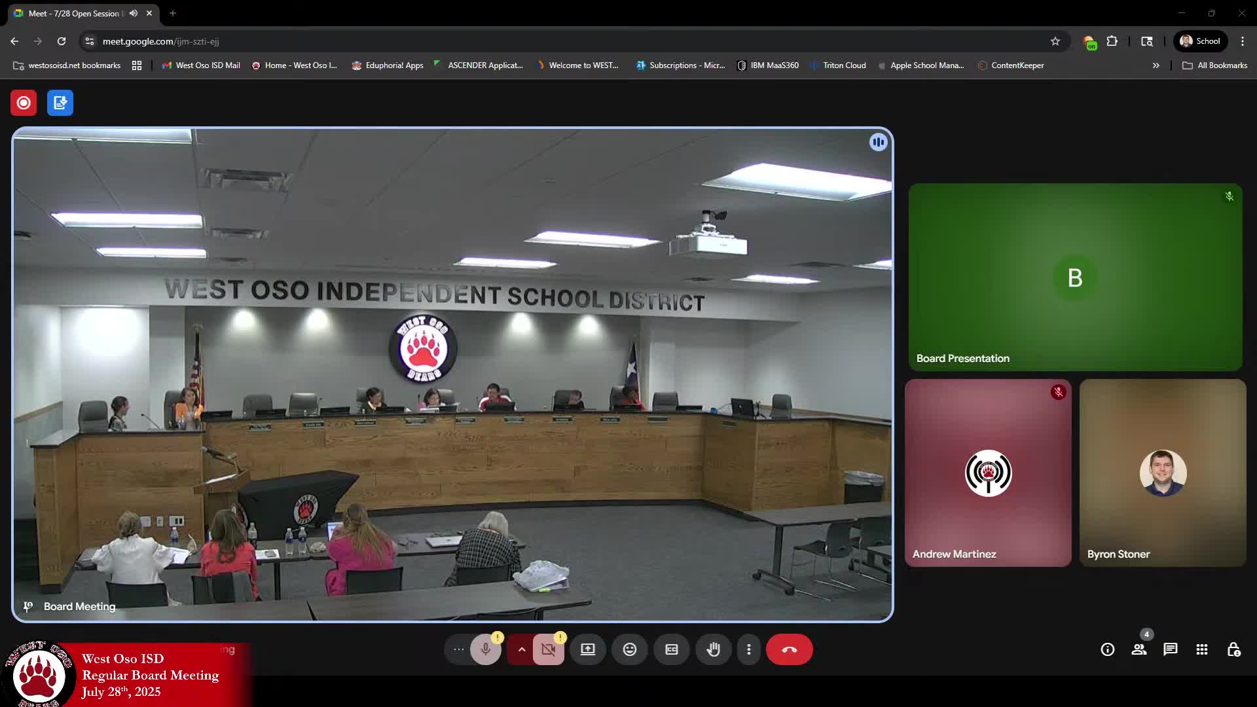
Task: Mute the tab via speaker icon
Action: click(x=134, y=13)
